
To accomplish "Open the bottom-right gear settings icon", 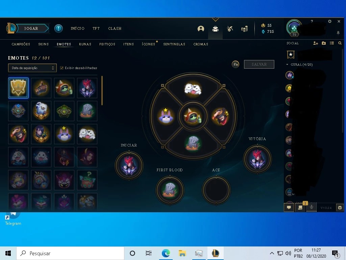I will pyautogui.click(x=340, y=208).
